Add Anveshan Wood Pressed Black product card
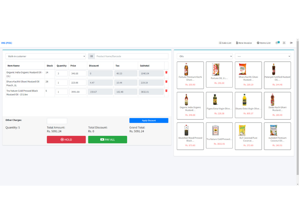 (190, 136)
